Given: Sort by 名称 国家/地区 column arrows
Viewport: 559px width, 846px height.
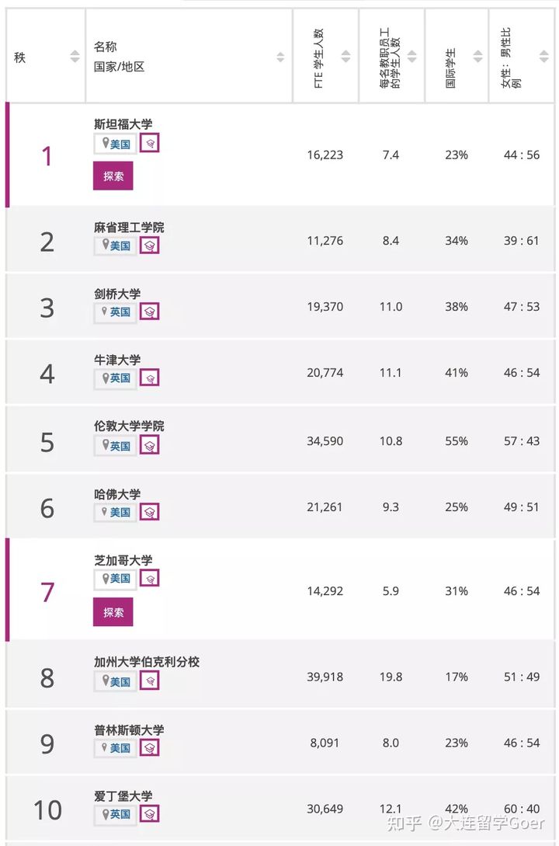Looking at the screenshot, I should click(280, 57).
